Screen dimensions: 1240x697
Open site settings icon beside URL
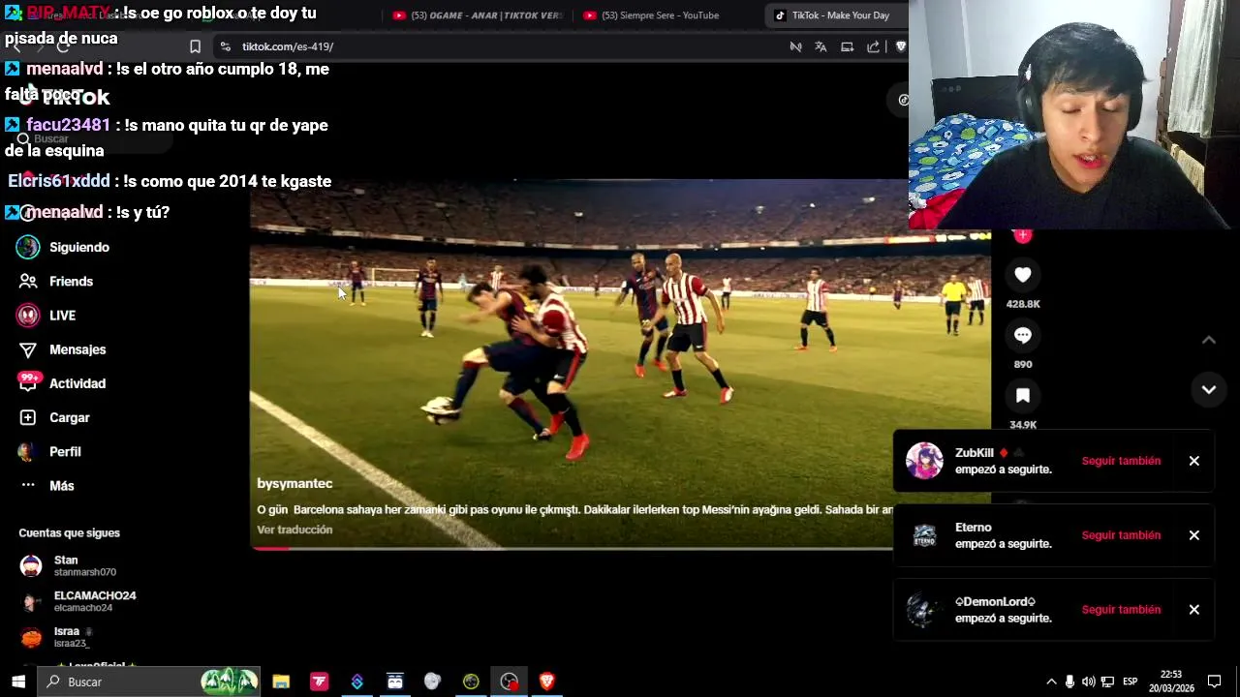tap(225, 46)
